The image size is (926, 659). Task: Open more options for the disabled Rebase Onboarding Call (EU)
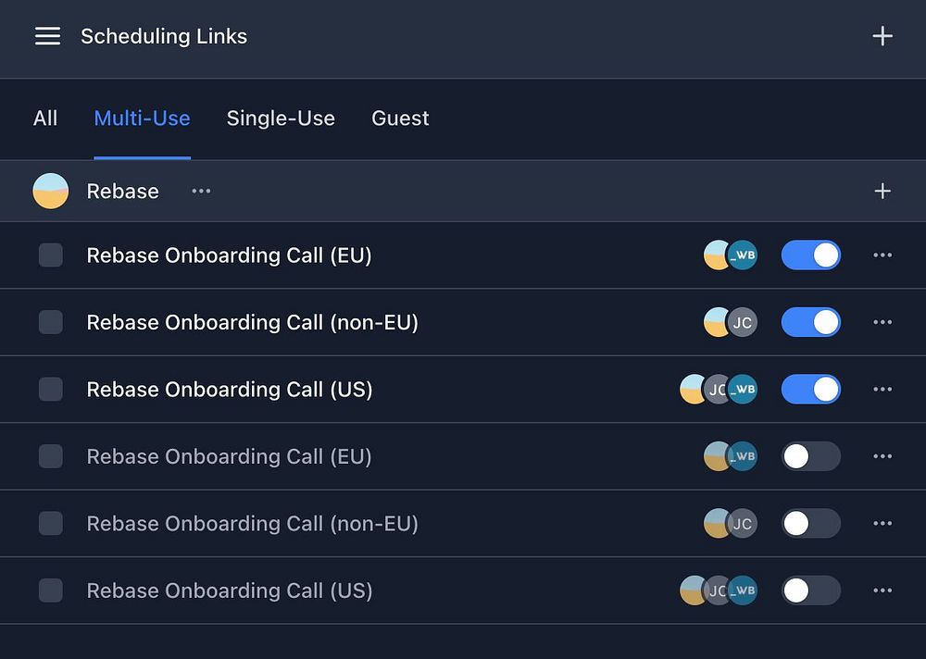[x=882, y=456]
